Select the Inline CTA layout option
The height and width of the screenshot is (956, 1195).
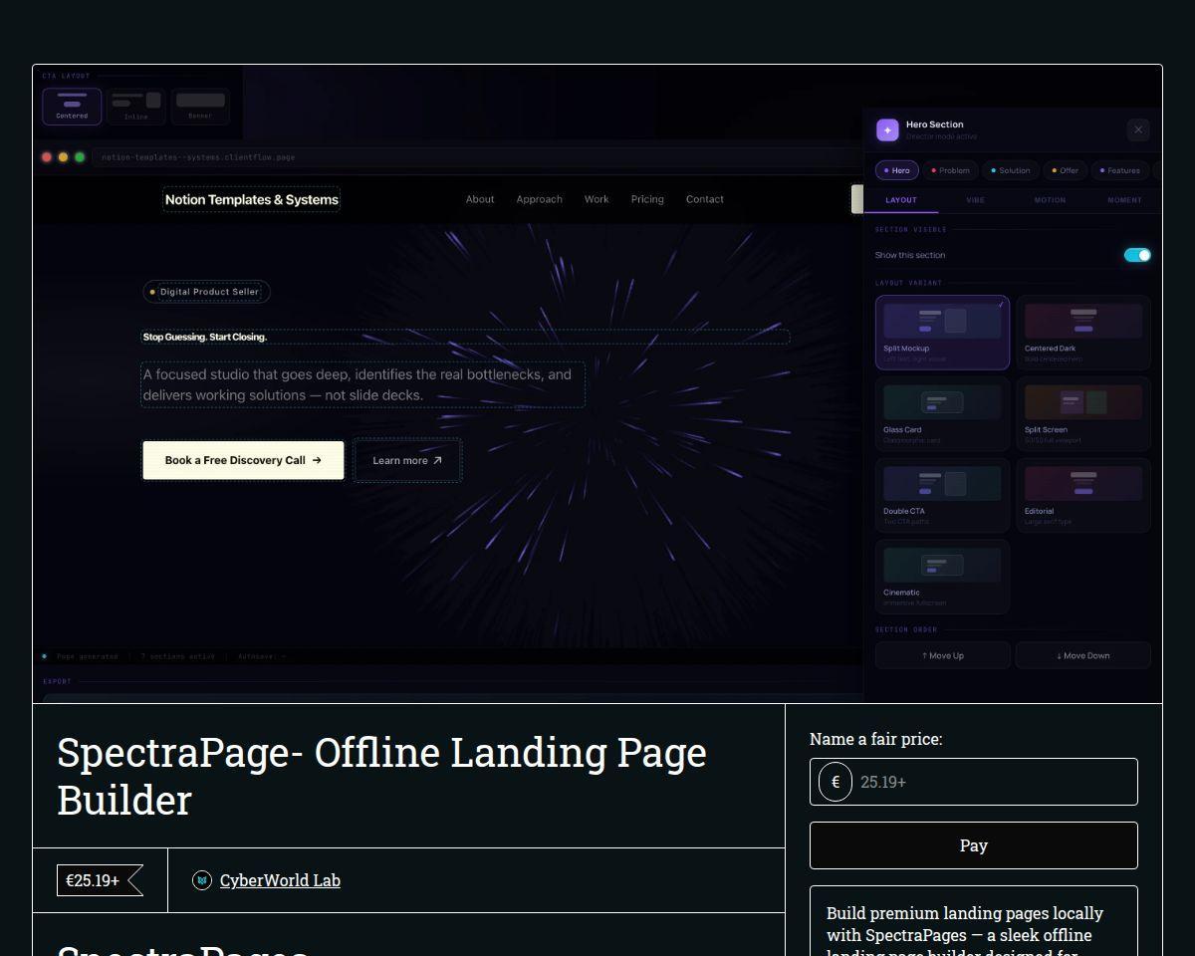[135, 106]
